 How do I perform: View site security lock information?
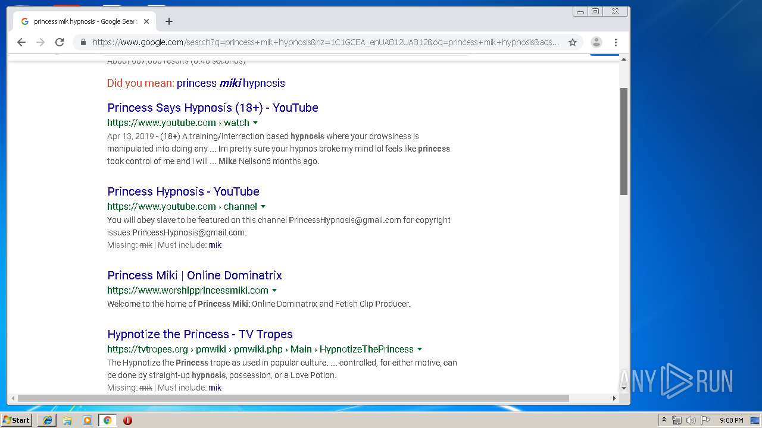click(83, 42)
